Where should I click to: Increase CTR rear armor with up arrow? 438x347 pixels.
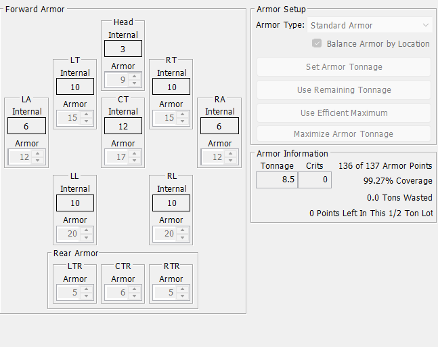(x=134, y=289)
